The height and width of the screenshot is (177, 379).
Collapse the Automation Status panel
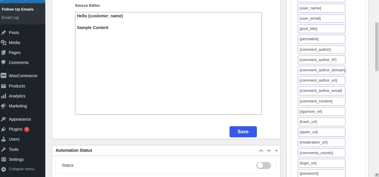(276, 150)
